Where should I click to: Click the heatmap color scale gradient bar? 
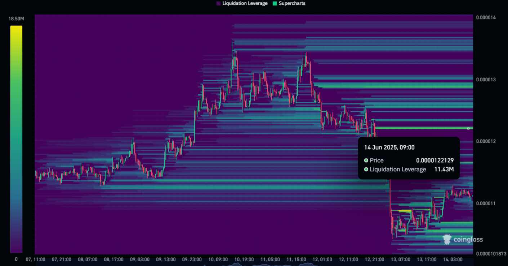click(x=16, y=139)
